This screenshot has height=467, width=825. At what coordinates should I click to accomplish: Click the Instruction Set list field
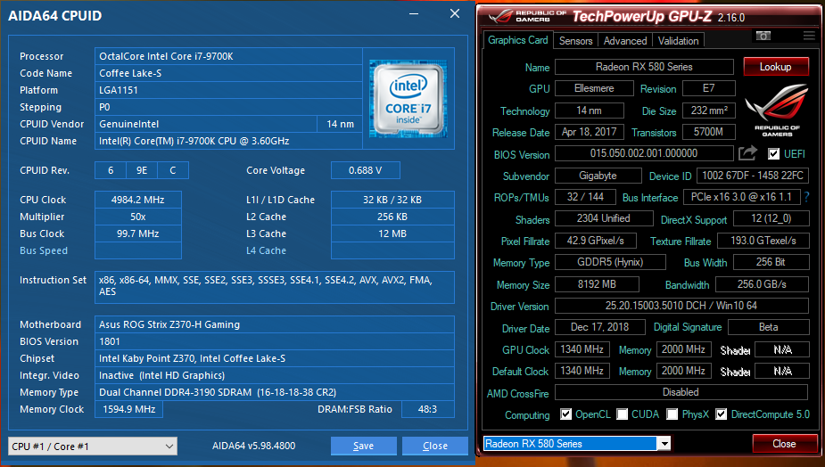[274, 287]
